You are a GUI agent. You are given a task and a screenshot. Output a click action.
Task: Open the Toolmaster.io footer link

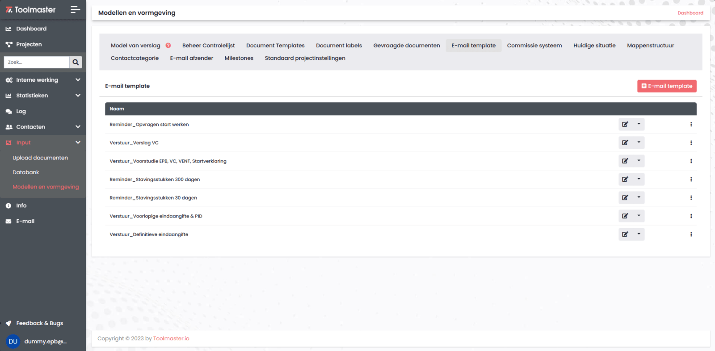(x=171, y=338)
